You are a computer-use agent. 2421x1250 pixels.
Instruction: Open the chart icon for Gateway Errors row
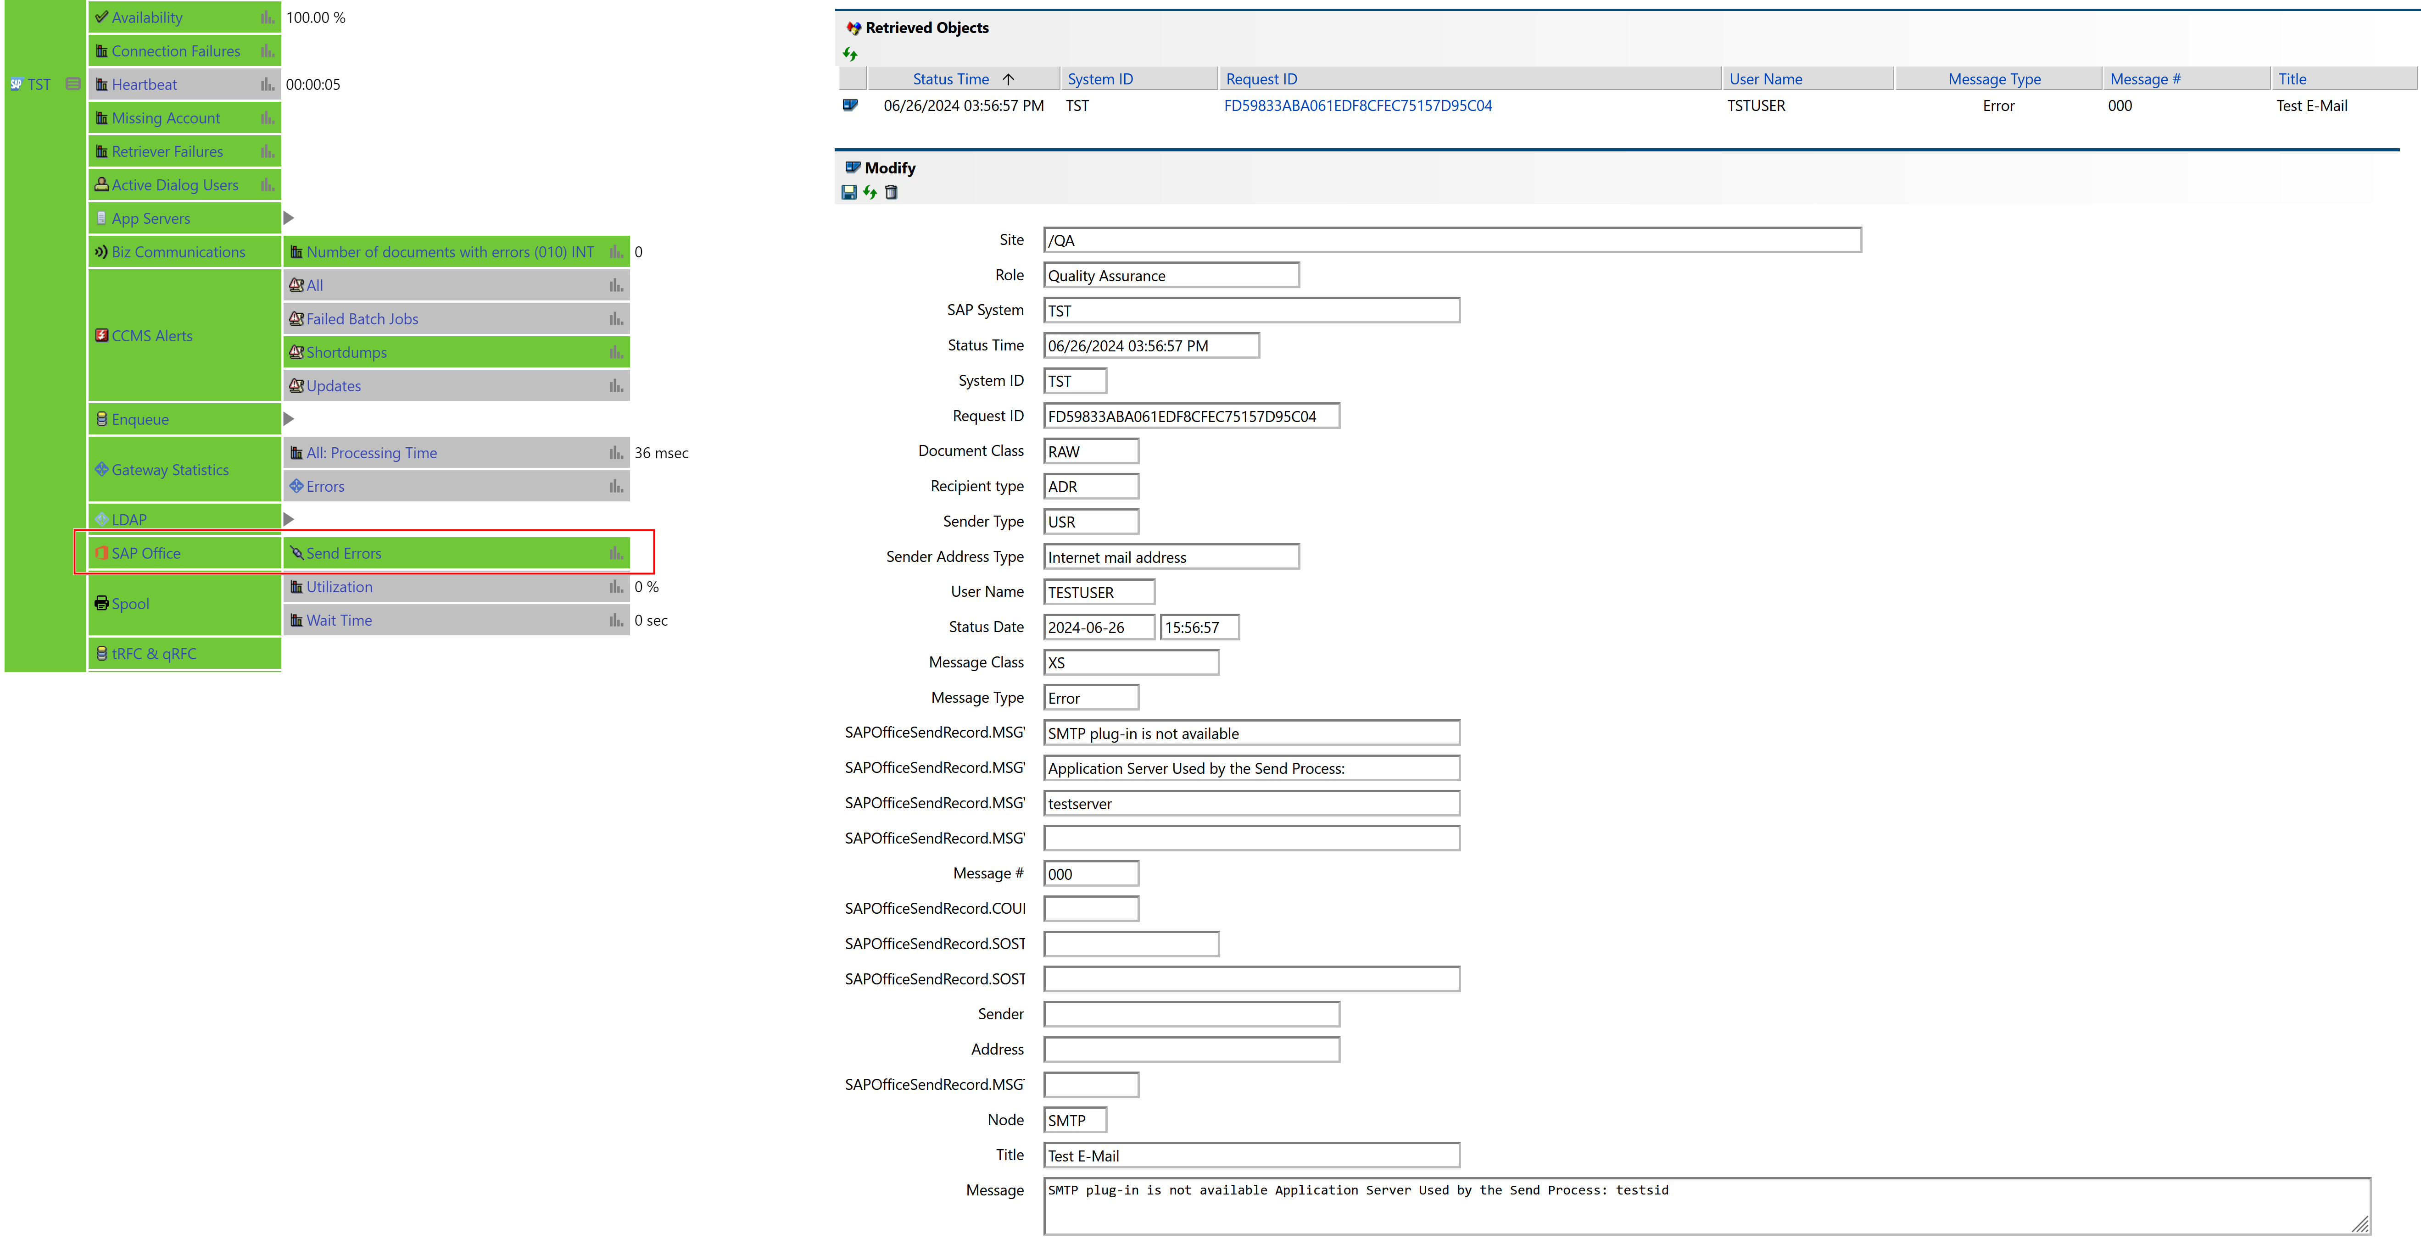tap(617, 487)
